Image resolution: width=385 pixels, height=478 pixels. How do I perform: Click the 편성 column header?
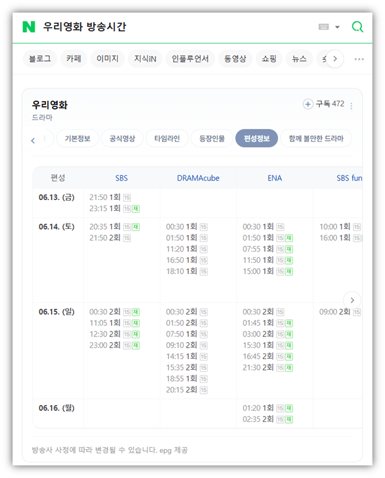[x=58, y=178]
